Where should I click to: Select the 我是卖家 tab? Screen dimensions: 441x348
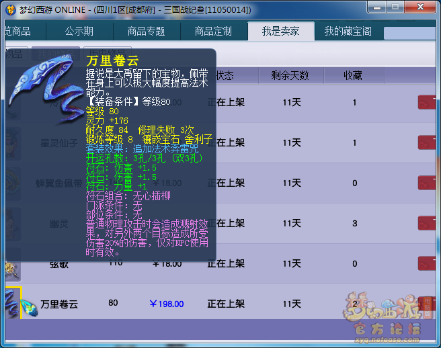coord(281,31)
